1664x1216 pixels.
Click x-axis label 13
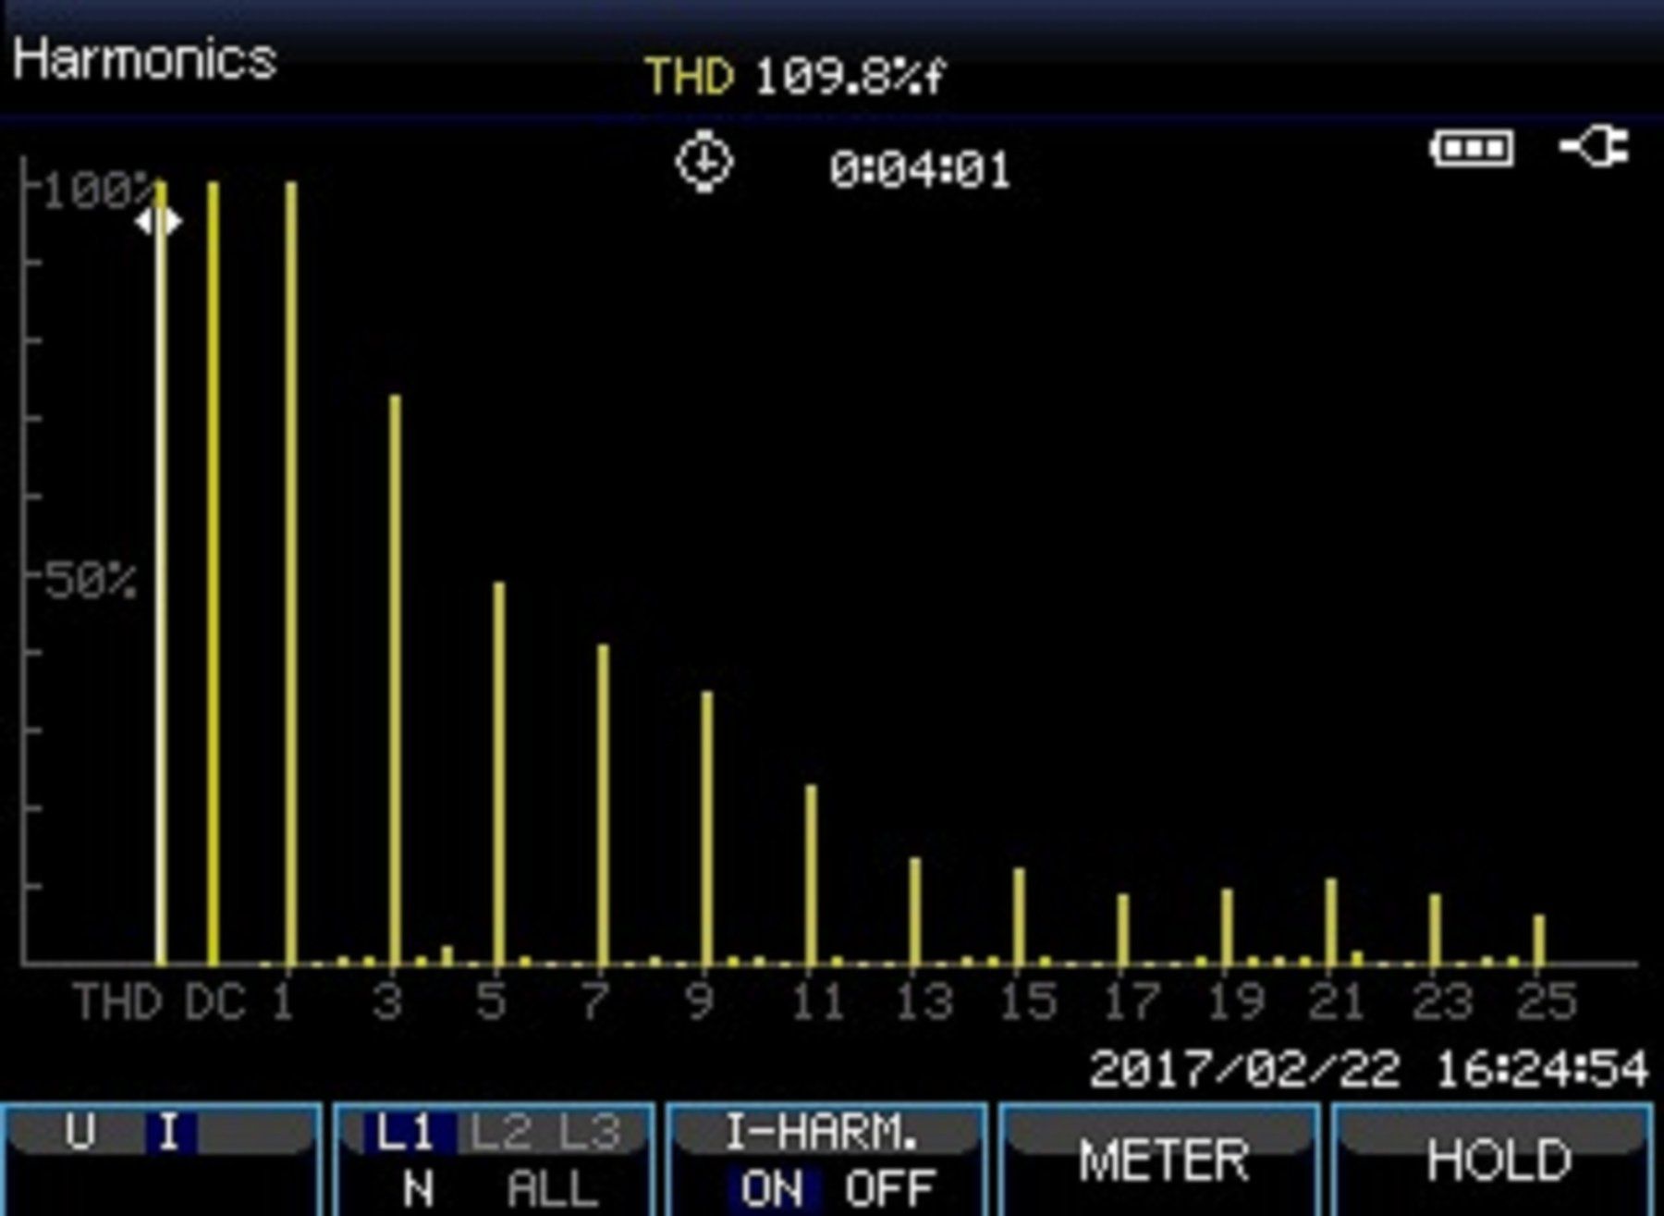tap(924, 1001)
